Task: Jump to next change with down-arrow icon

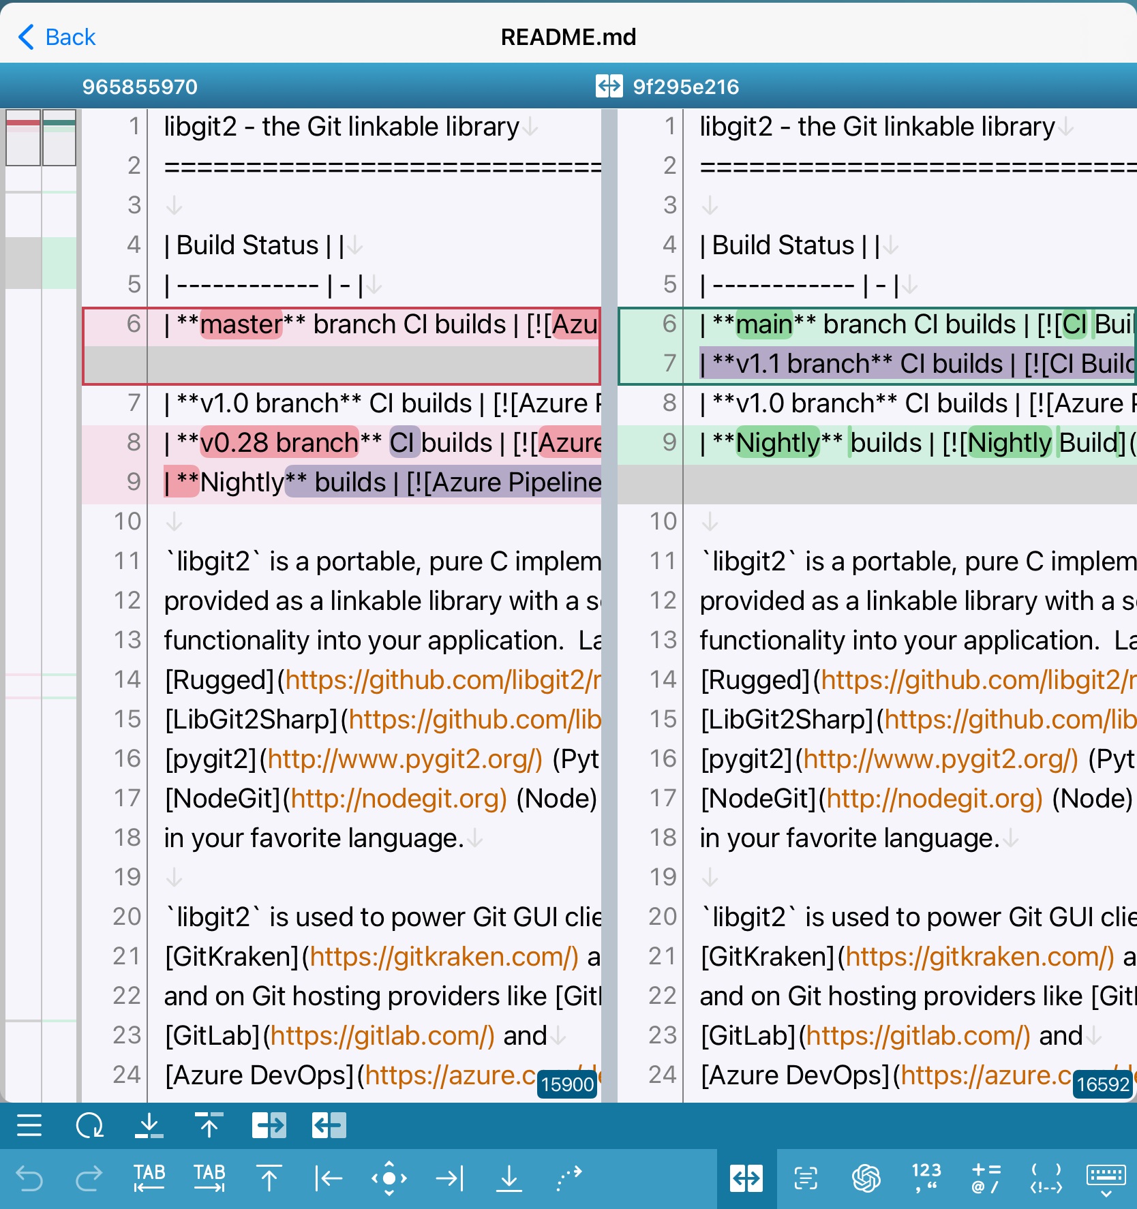Action: tap(150, 1125)
